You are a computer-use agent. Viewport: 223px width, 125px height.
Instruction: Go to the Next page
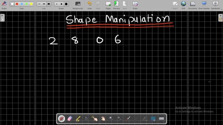125,5
